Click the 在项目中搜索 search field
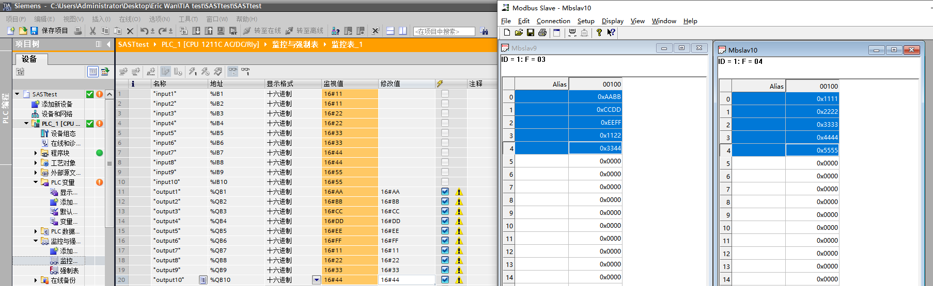This screenshot has height=286, width=933. pos(444,31)
